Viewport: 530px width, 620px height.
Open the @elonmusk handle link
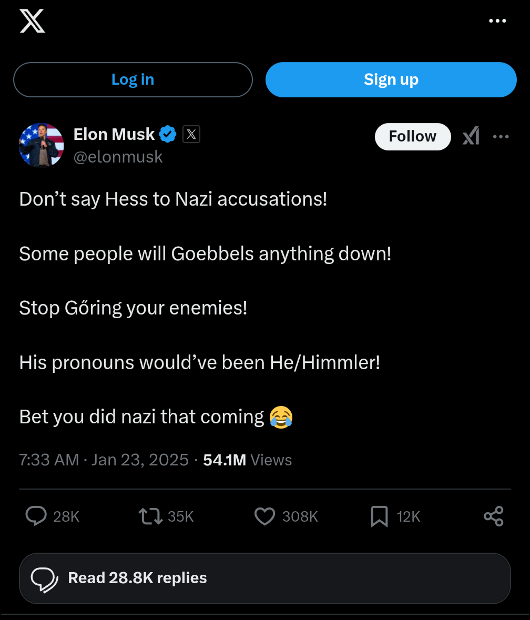(118, 157)
